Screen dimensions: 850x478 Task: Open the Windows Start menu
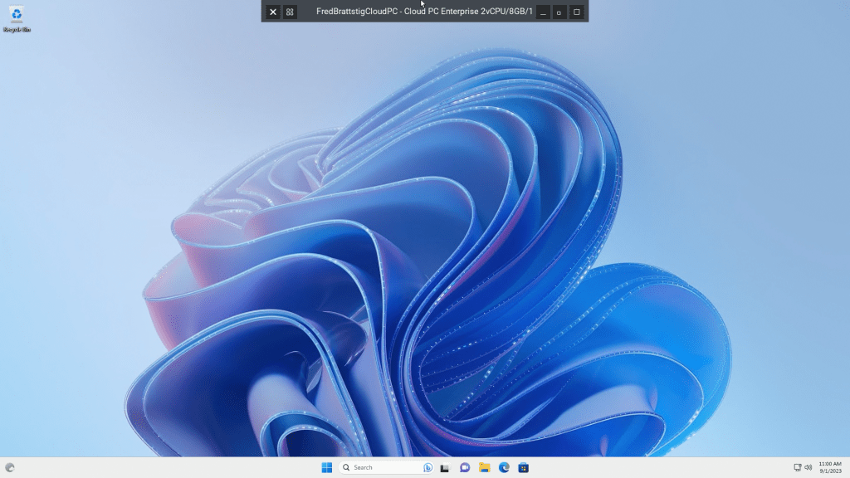click(326, 467)
